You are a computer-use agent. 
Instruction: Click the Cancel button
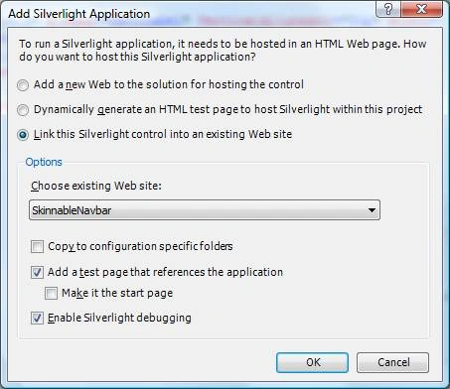click(x=393, y=362)
